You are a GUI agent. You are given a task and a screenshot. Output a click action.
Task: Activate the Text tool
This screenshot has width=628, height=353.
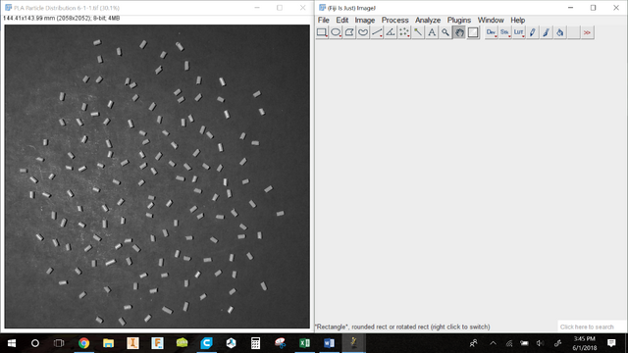click(432, 32)
